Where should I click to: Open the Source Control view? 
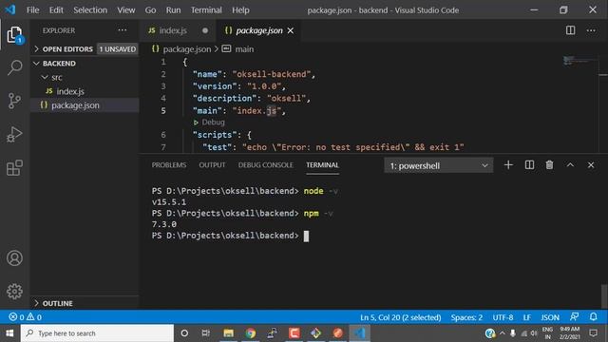pyautogui.click(x=14, y=101)
